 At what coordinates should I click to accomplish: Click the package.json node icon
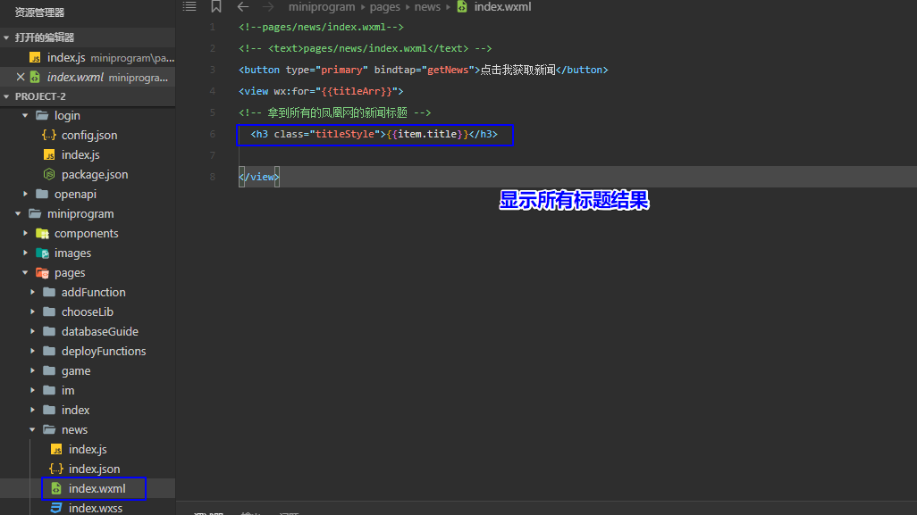pyautogui.click(x=49, y=174)
